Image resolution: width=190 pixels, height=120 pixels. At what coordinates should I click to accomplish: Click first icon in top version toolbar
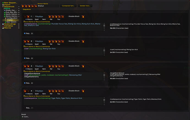[x=23, y=6]
